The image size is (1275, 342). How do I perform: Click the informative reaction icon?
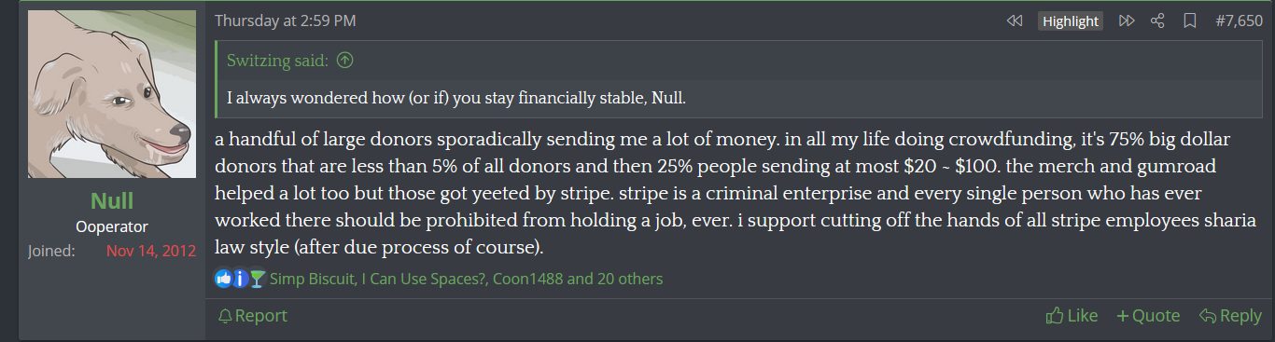(240, 279)
